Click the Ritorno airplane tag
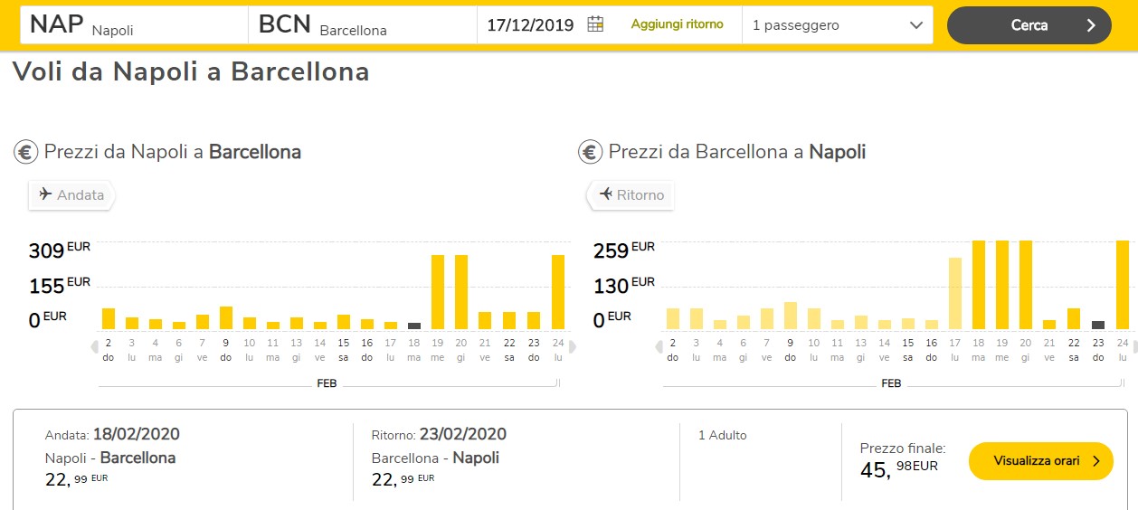1138x510 pixels. point(631,194)
